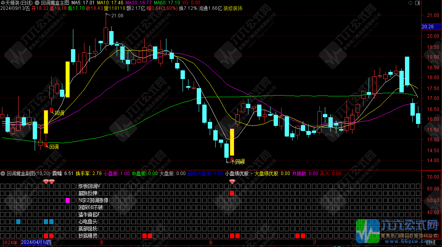Select the yellow candle bar at June's bottom

[232, 142]
